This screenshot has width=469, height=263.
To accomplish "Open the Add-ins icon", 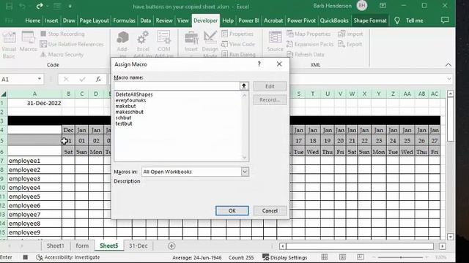I will pyautogui.click(x=122, y=44).
